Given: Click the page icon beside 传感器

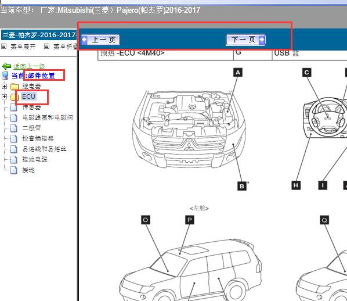Looking at the screenshot, I should pos(14,107).
